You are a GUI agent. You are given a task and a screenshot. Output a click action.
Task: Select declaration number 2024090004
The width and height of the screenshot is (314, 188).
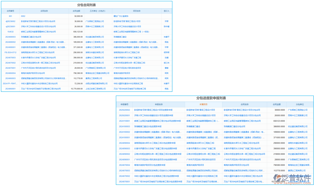tap(124, 143)
